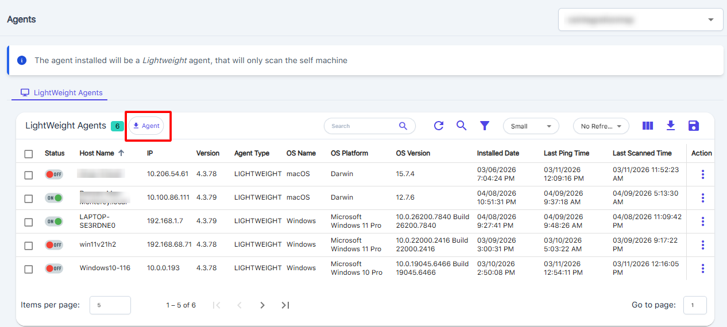Screen dimensions: 727x327
Task: Click the download icon beside column chooser
Action: click(x=670, y=126)
